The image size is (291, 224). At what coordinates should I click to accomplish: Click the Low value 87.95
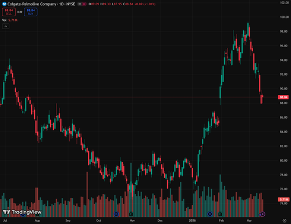coord(117,4)
